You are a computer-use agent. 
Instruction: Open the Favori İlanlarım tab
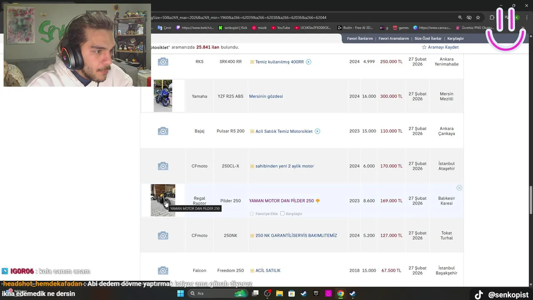(x=360, y=38)
